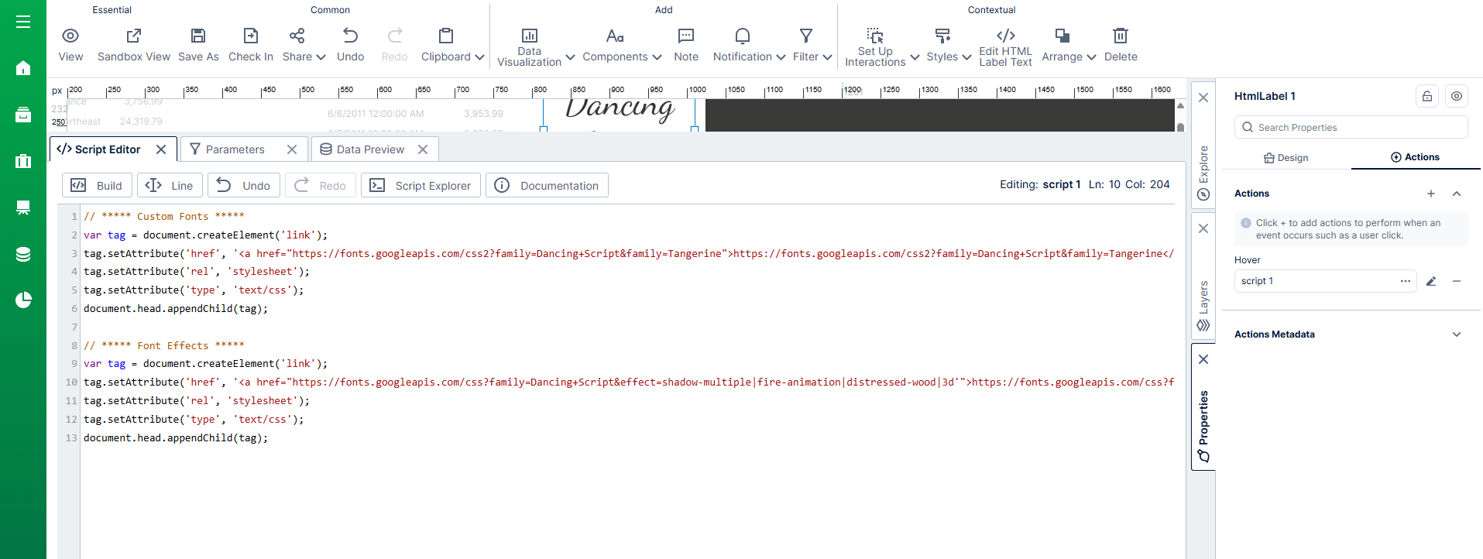
Task: Close the Explore side panel
Action: [1203, 98]
